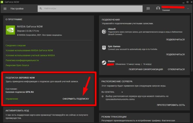Click the Ubisoft logo icon

click(104, 32)
